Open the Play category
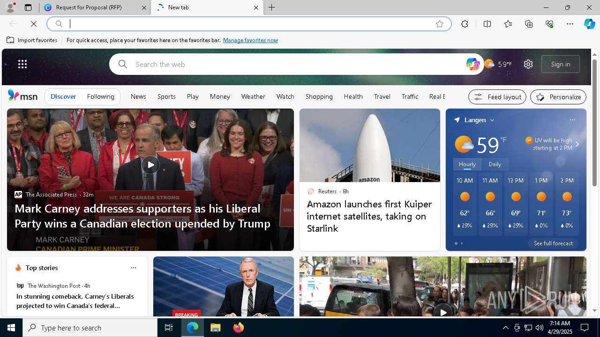 point(193,96)
